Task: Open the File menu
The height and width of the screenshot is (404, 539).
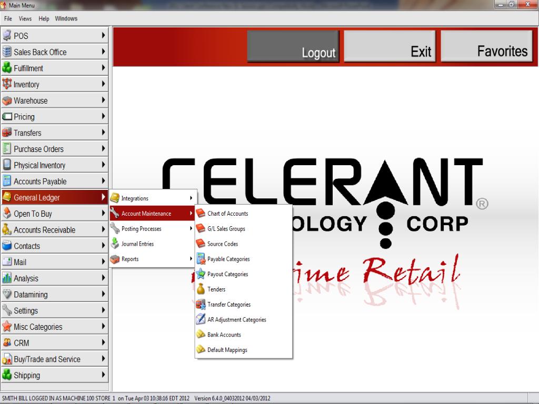Action: click(x=8, y=18)
